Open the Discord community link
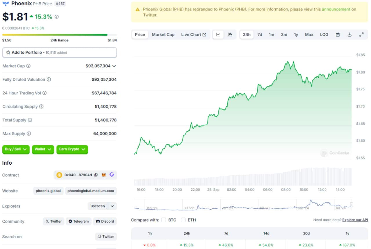This screenshot has width=371, height=249. 105,221
